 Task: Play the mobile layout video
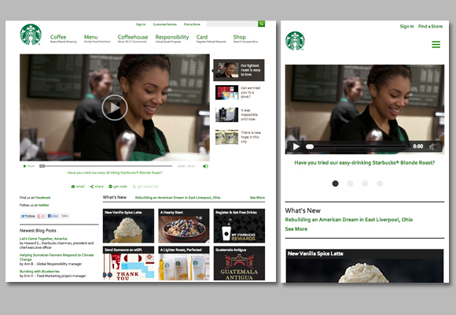coord(296,146)
